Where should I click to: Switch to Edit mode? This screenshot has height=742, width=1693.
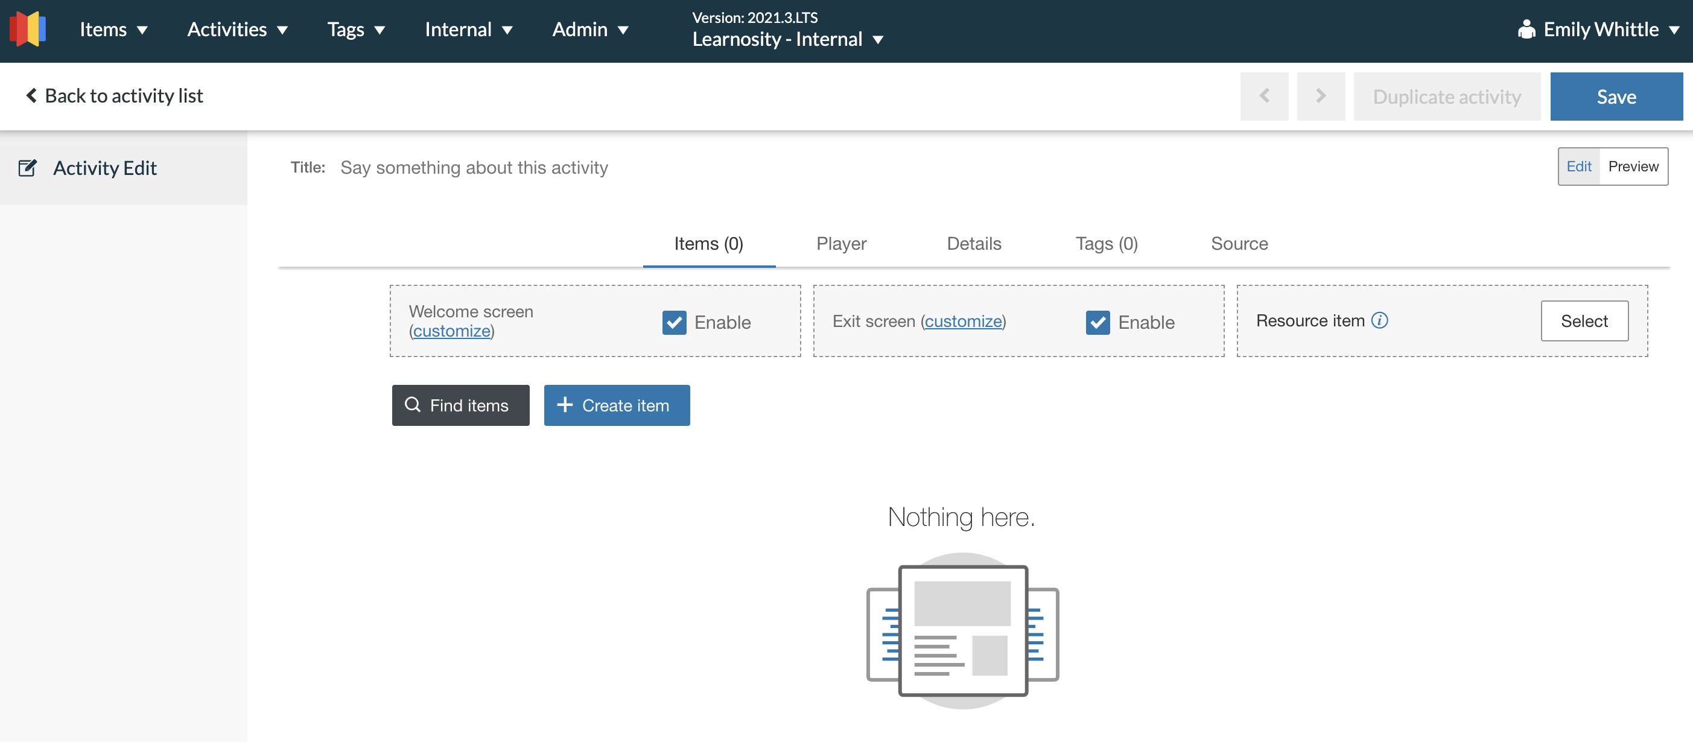tap(1578, 166)
